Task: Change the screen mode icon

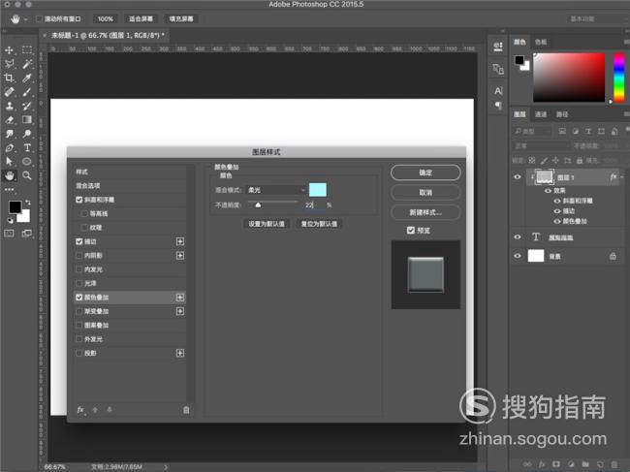Action: 27,234
